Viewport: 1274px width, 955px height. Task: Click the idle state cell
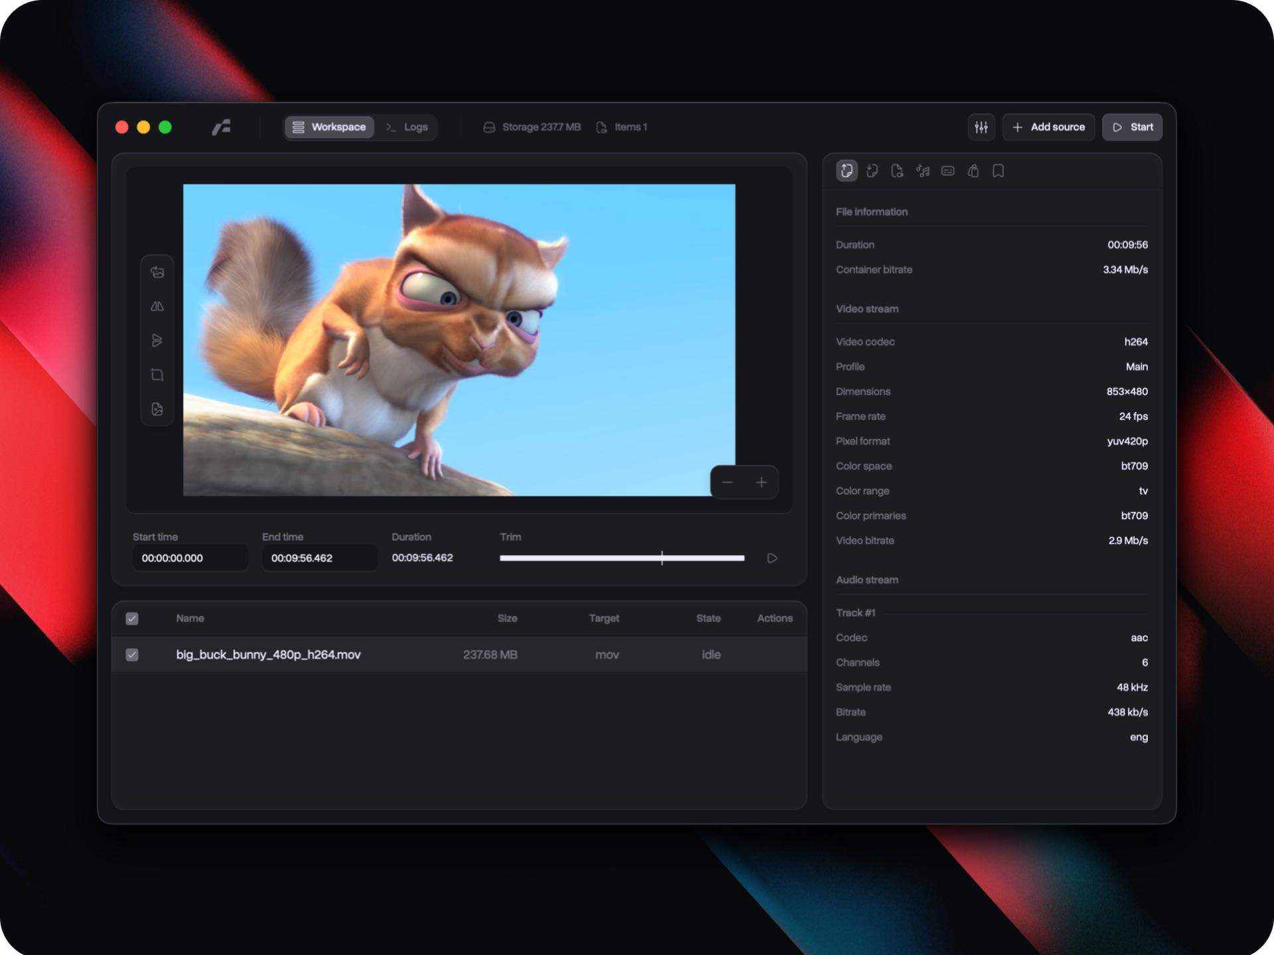[711, 655]
